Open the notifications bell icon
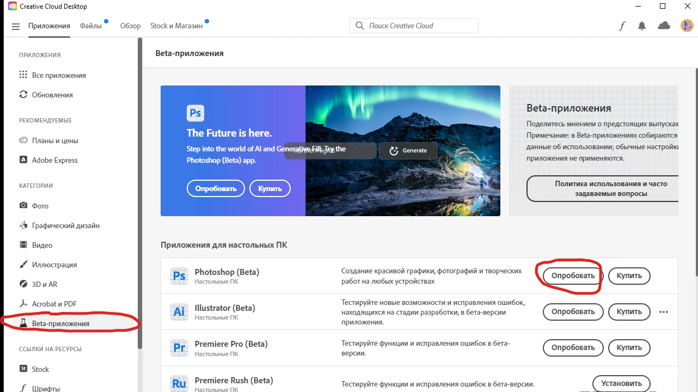Screen dimensions: 698x392 [x=642, y=26]
